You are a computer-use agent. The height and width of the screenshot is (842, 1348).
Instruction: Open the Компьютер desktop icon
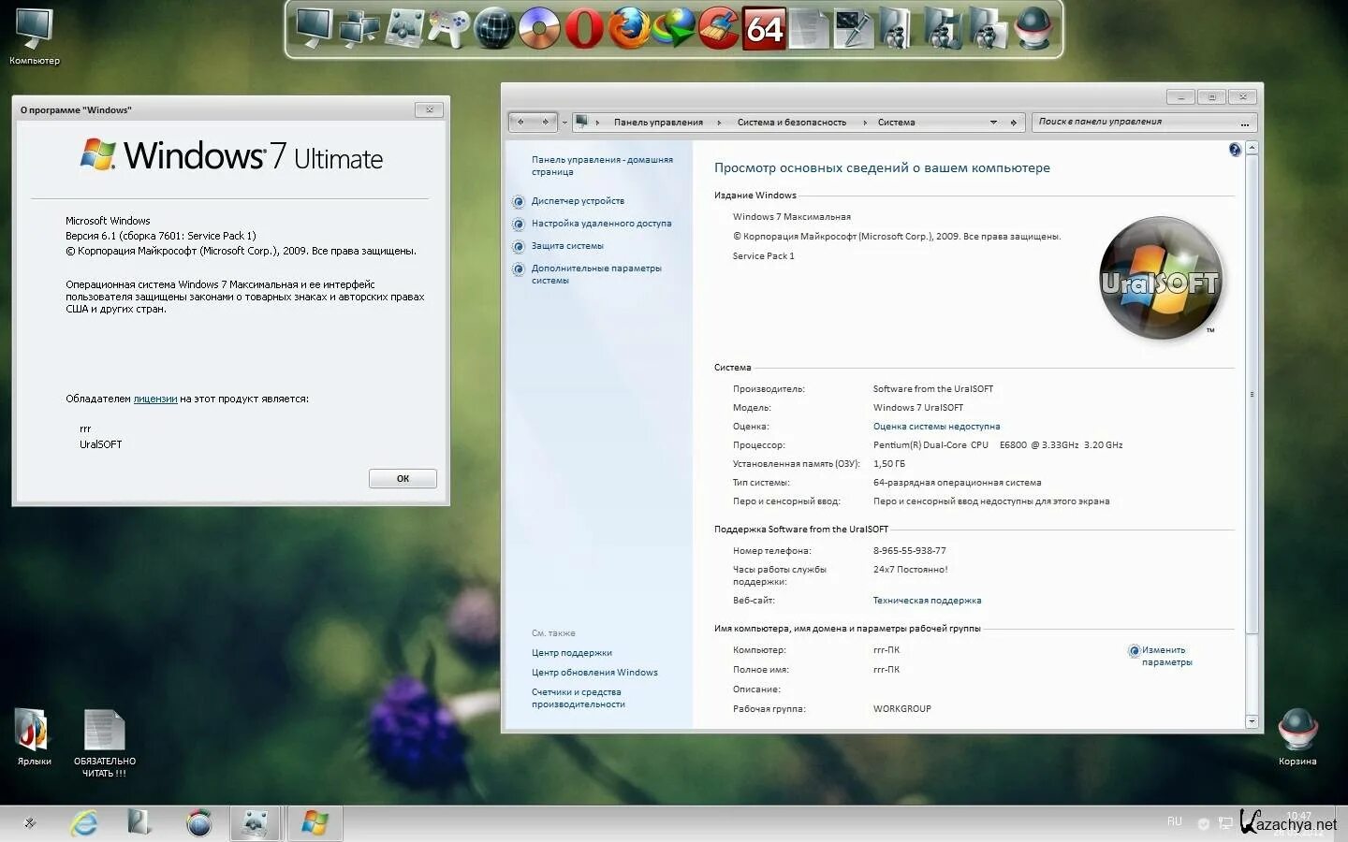[35, 37]
